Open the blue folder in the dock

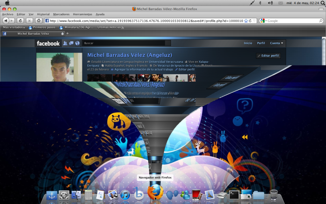pos(259,196)
